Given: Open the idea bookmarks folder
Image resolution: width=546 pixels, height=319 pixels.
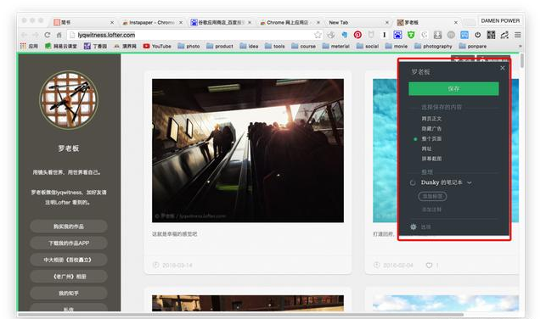Looking at the screenshot, I should [x=249, y=46].
